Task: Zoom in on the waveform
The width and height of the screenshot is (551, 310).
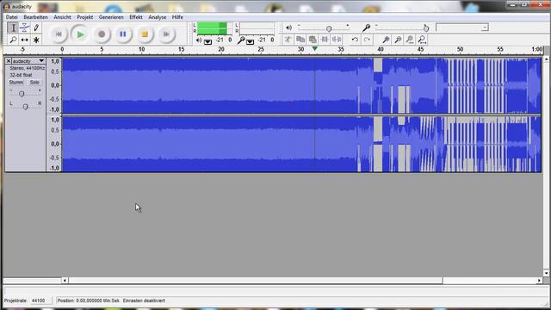Action: point(386,40)
